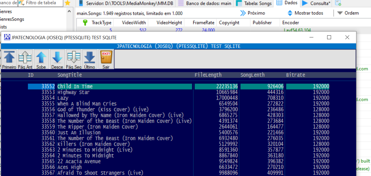Toggle Mostrar todos rows

click(x=305, y=13)
